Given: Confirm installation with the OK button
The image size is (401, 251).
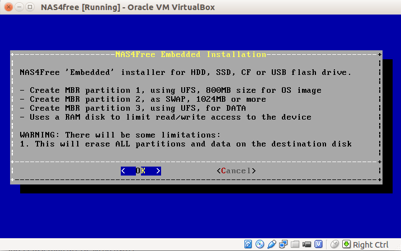Looking at the screenshot, I should (x=140, y=171).
